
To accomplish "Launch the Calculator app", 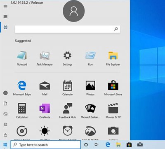I will 22,108.
